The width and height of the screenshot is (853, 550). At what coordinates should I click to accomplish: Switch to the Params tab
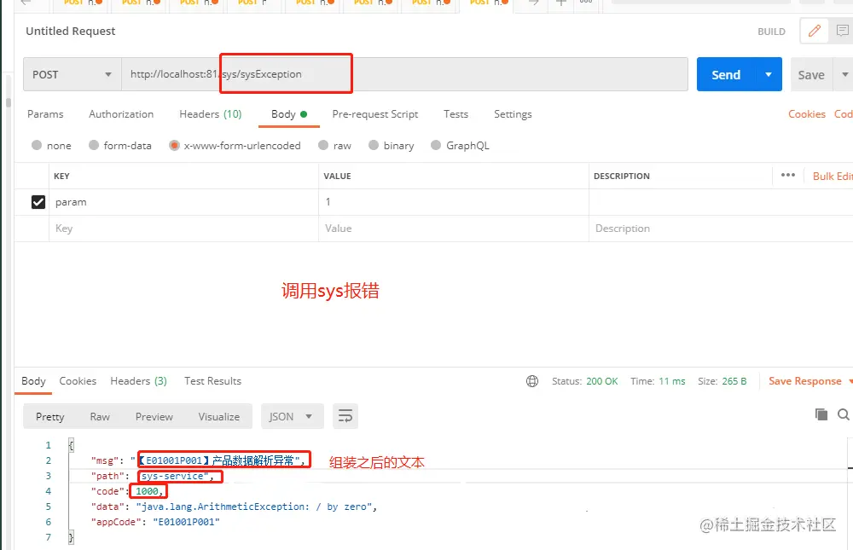pos(45,114)
